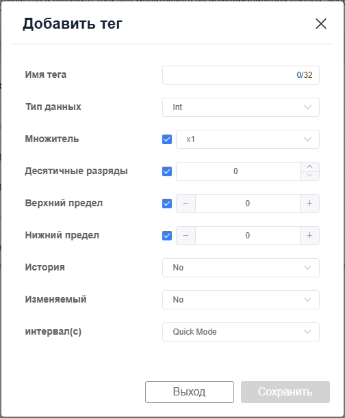Screen dimensions: 345x418
Task: Uncheck the Множитель checkbox
Action: coord(167,139)
